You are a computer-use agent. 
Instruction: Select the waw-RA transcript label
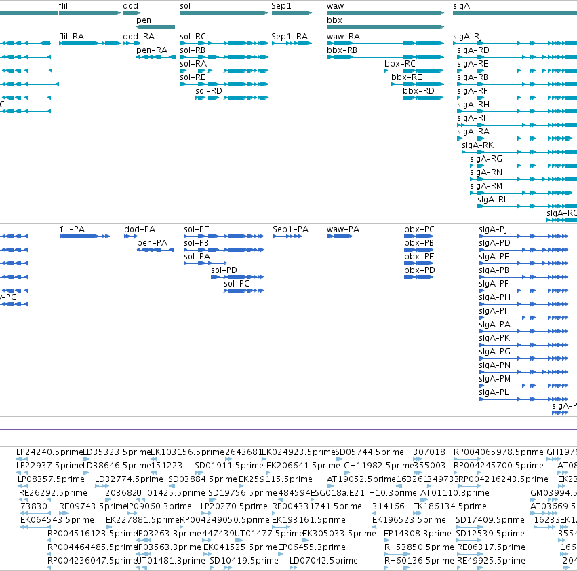343,37
